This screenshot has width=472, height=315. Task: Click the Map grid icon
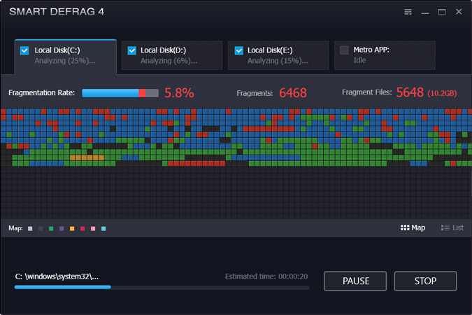pos(405,227)
